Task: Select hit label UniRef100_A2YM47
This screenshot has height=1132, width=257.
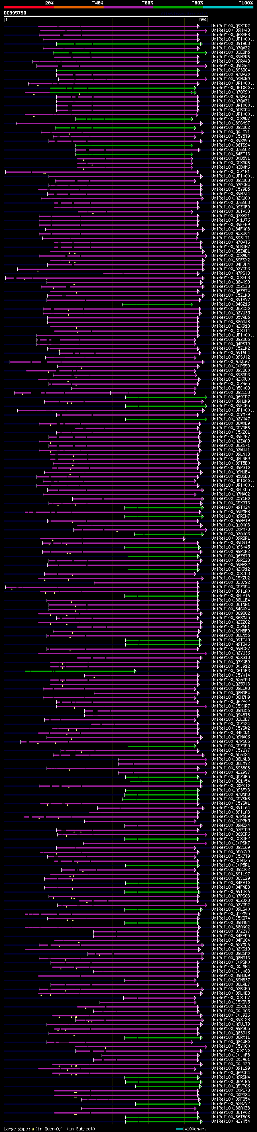Action: coord(230,419)
